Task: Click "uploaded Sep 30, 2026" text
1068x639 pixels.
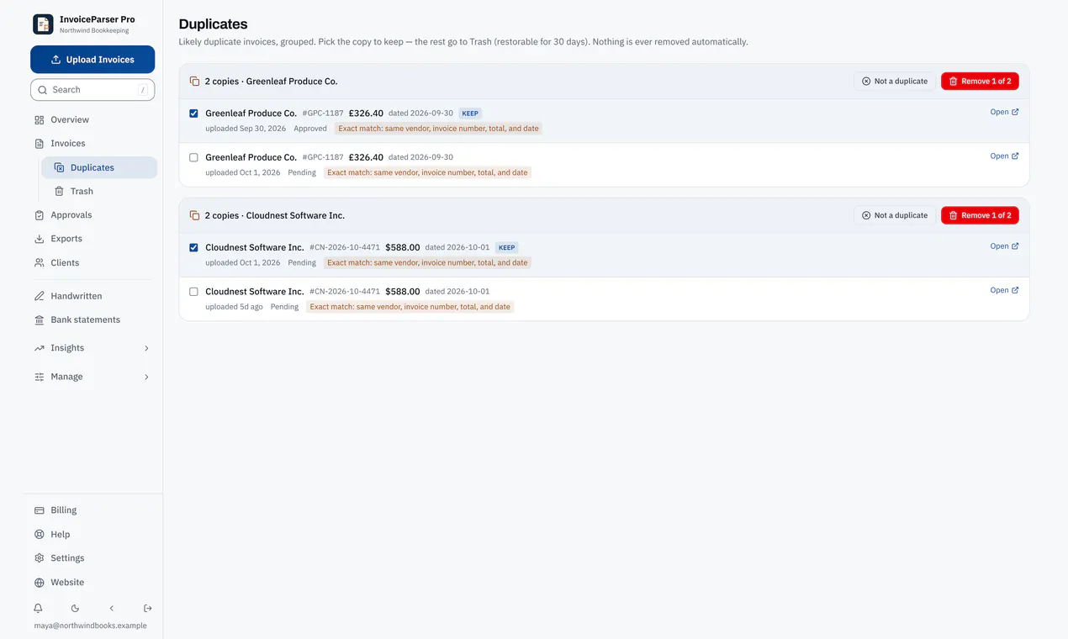Action: (246, 129)
